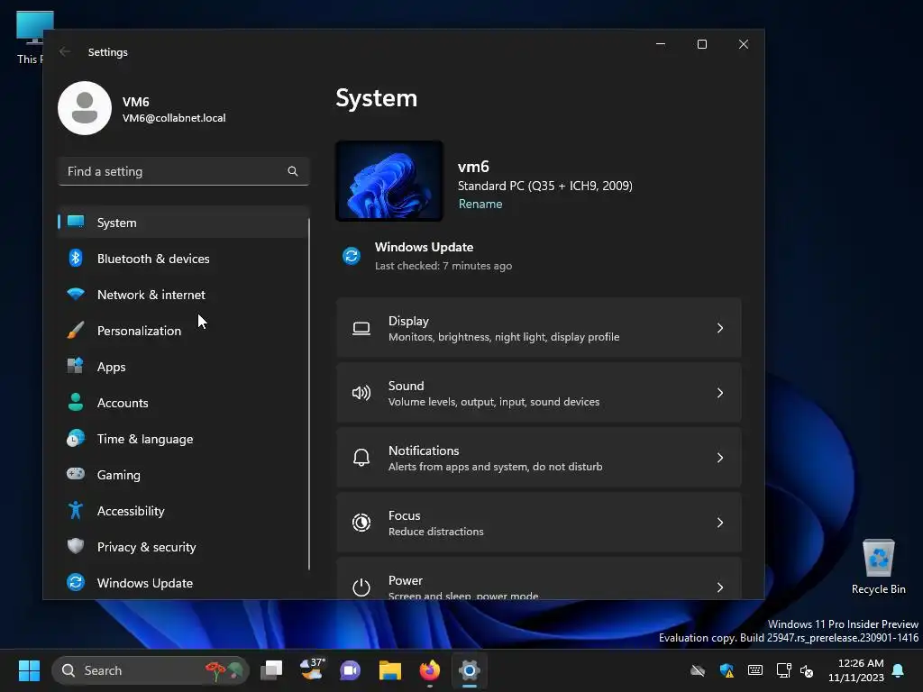Click the network display tray icon

(x=783, y=670)
